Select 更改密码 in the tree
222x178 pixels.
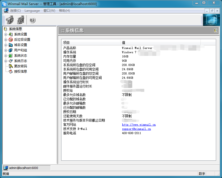click(x=21, y=66)
